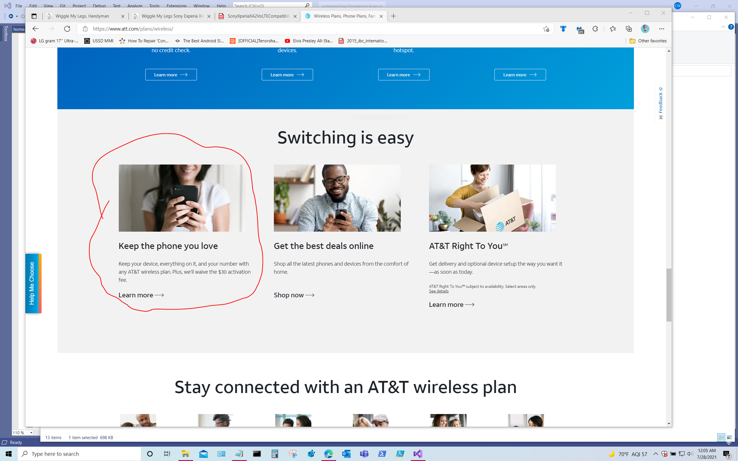Open Learn more under Keep the phone you love
This screenshot has height=461, width=738.
click(141, 295)
